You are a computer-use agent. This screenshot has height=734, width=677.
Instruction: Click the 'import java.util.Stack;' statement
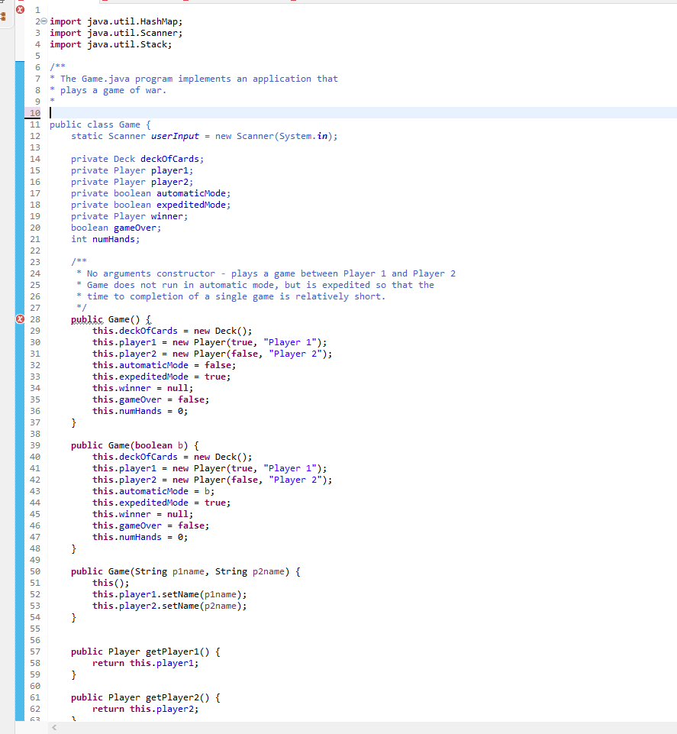(x=111, y=44)
